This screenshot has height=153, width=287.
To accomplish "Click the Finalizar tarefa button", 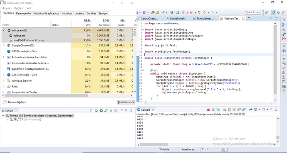I will coord(126,102).
